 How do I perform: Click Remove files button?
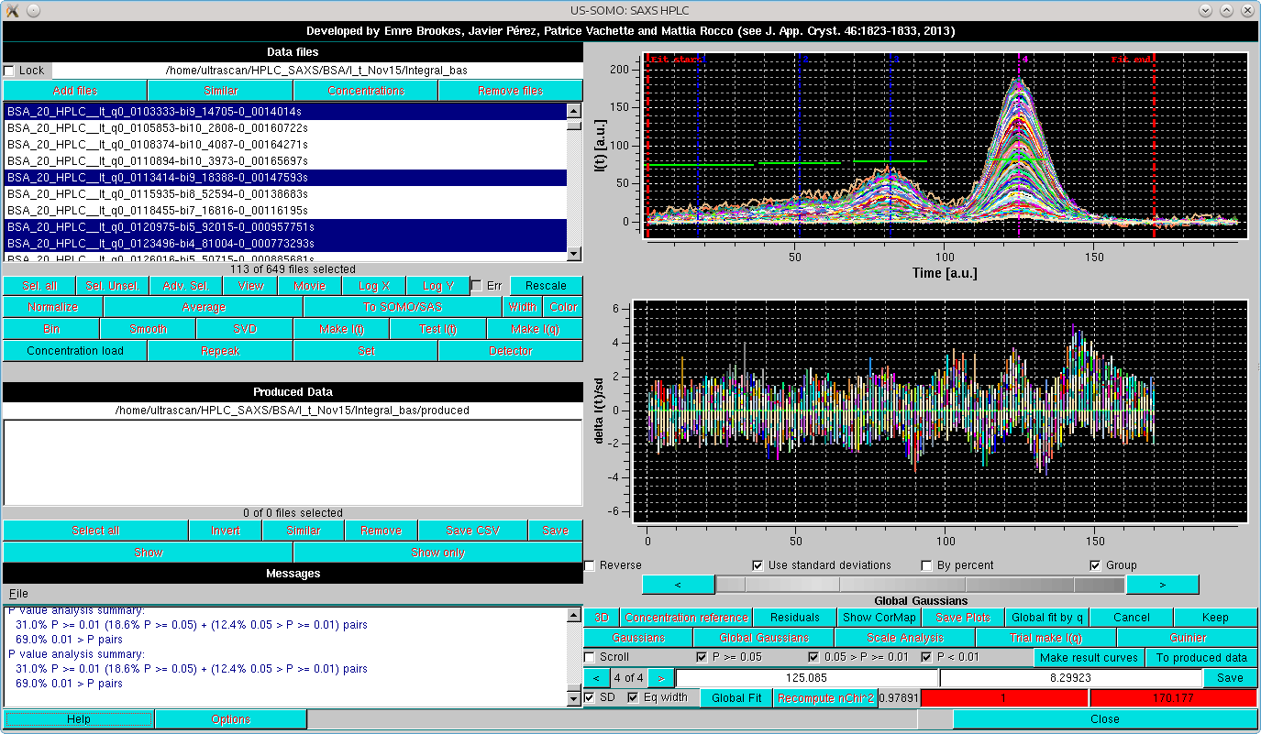pyautogui.click(x=511, y=91)
